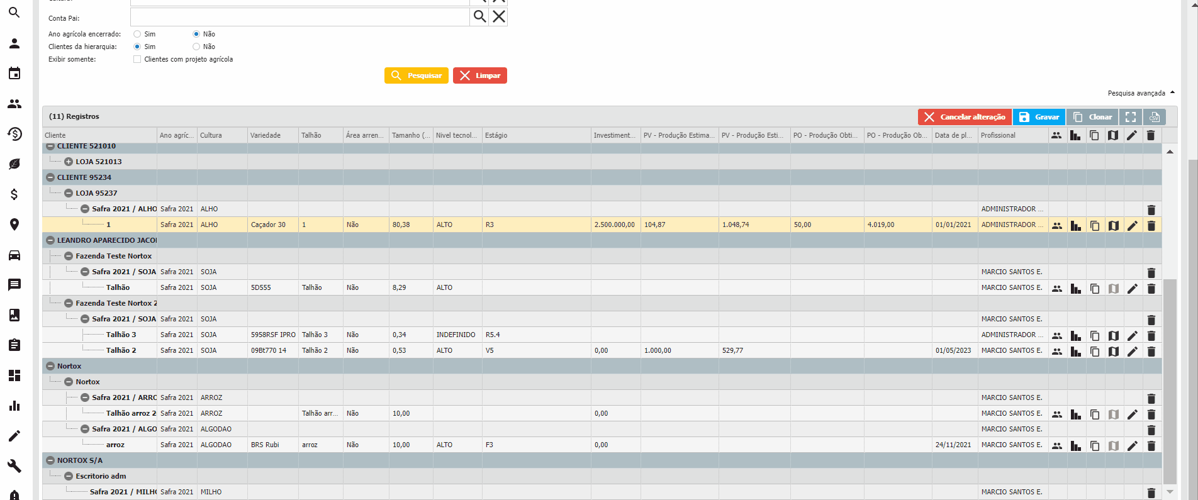Viewport: 1198px width, 500px height.
Task: Collapse Pesquisa avançada panel
Action: click(x=1141, y=93)
